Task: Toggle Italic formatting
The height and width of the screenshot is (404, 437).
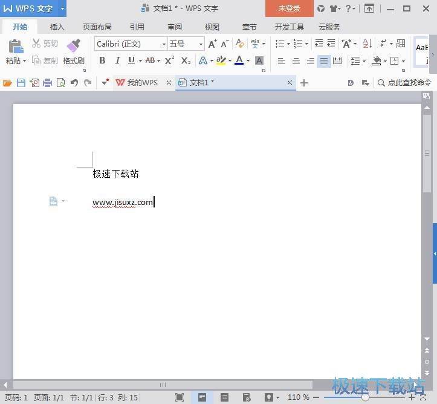Action: point(117,60)
